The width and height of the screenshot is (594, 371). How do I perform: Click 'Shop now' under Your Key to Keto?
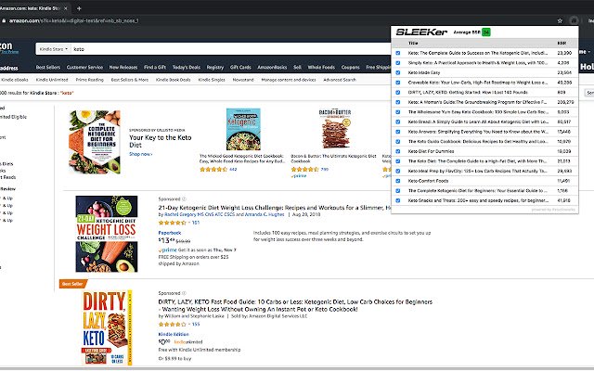click(x=140, y=154)
